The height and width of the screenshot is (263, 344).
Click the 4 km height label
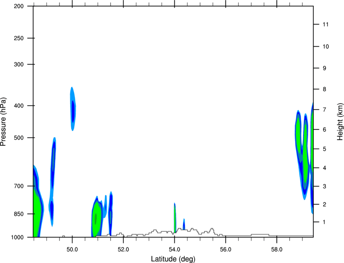coord(325,168)
